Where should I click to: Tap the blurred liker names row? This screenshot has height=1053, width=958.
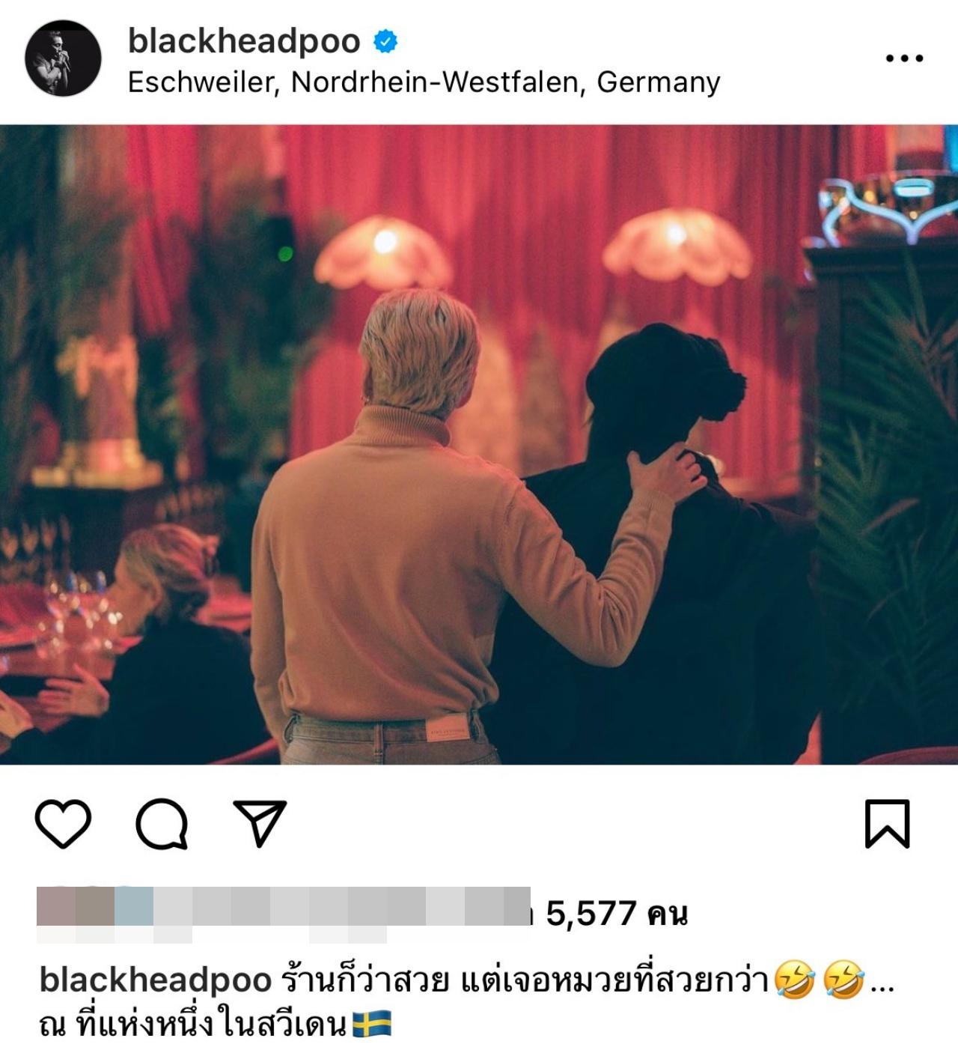(x=283, y=914)
